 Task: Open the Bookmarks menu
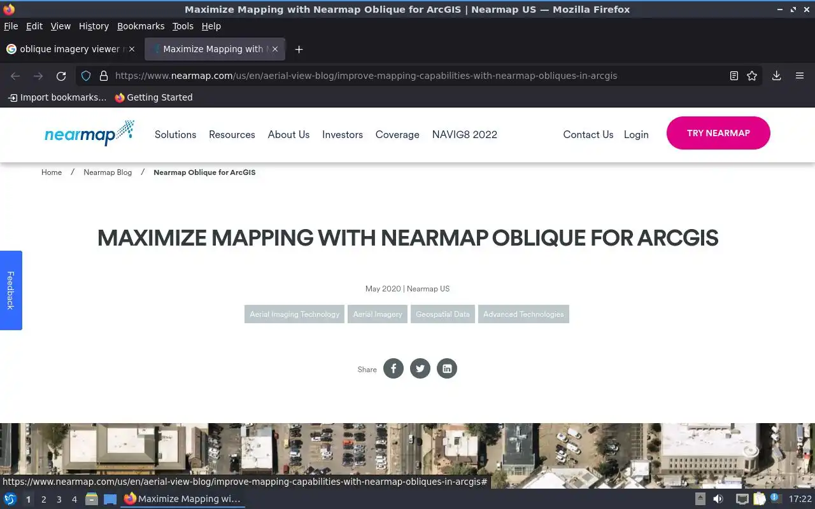[141, 26]
